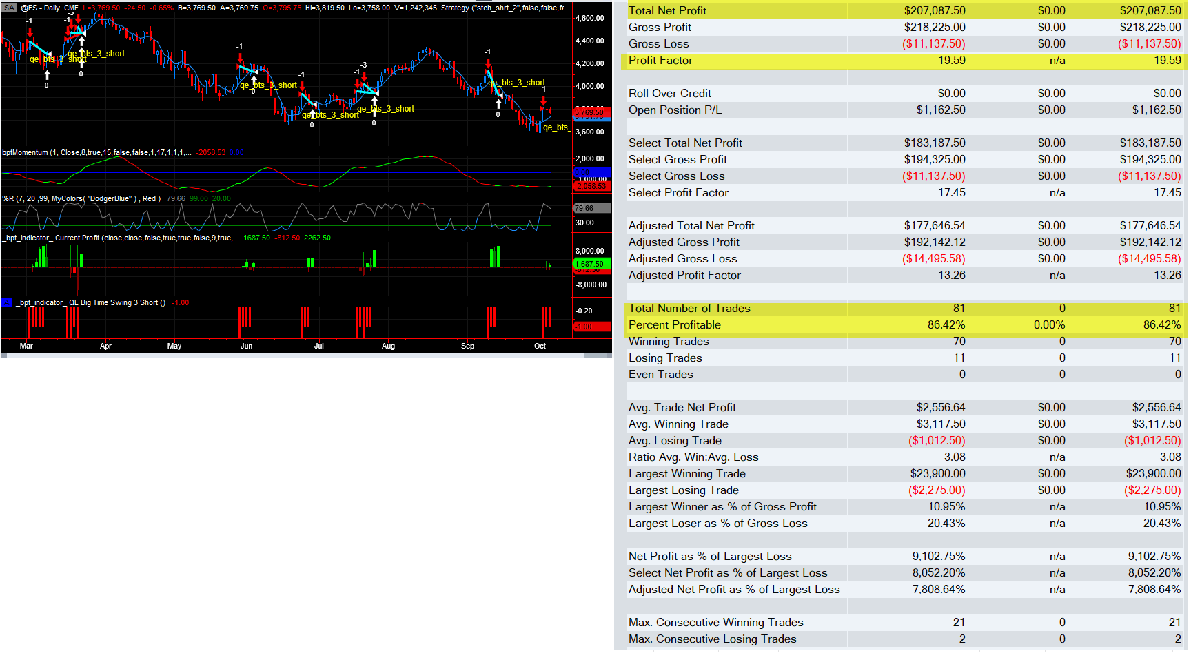Click the Avg. Trade Net Profit label
The height and width of the screenshot is (662, 1191).
(682, 407)
